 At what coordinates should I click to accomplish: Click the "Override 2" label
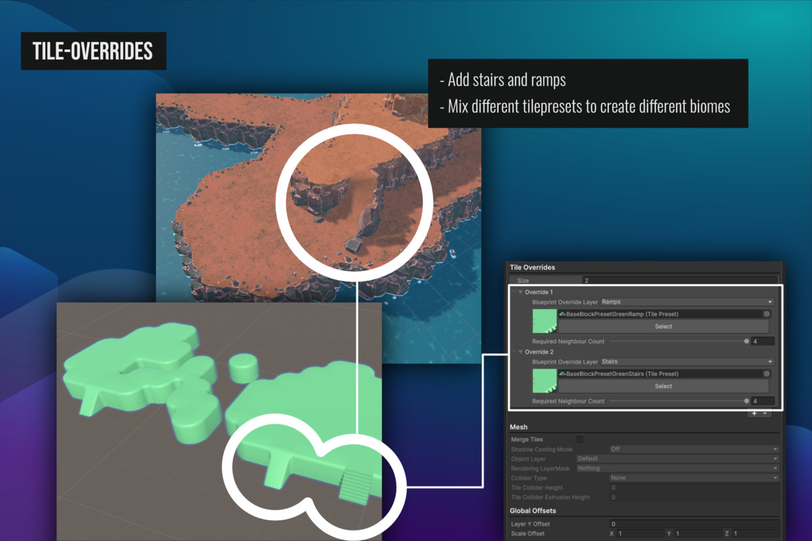539,352
